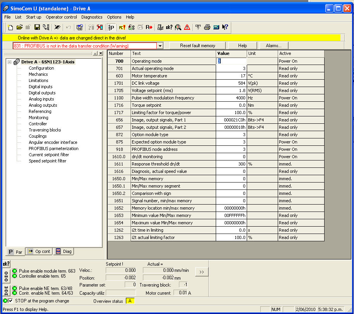Click the yellow PC! toolbar icon
This screenshot has height=314, width=354.
(122, 27)
